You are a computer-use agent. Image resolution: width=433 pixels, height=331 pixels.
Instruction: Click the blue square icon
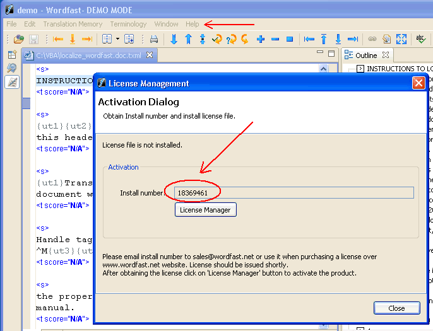(290, 39)
